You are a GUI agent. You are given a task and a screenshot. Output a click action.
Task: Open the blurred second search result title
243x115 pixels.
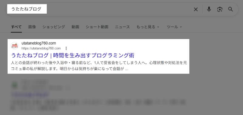pos(30,95)
